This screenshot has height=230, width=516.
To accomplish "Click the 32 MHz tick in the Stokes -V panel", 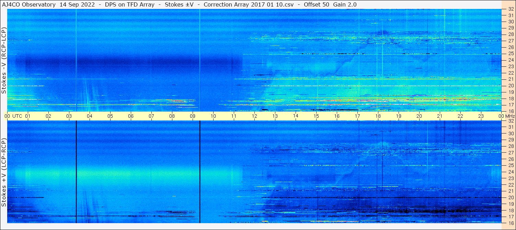I will click(x=511, y=9).
